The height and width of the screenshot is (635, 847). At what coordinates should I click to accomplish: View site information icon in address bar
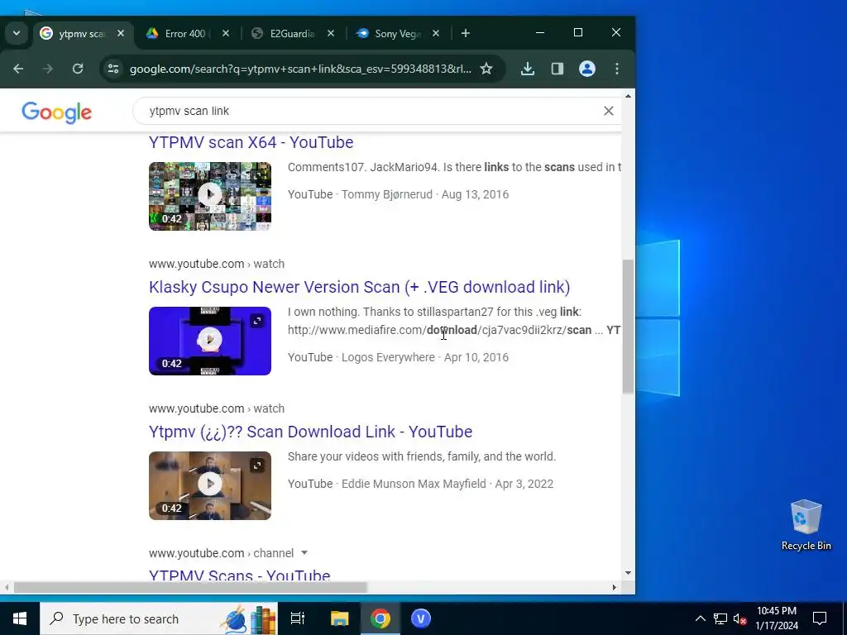click(x=112, y=69)
